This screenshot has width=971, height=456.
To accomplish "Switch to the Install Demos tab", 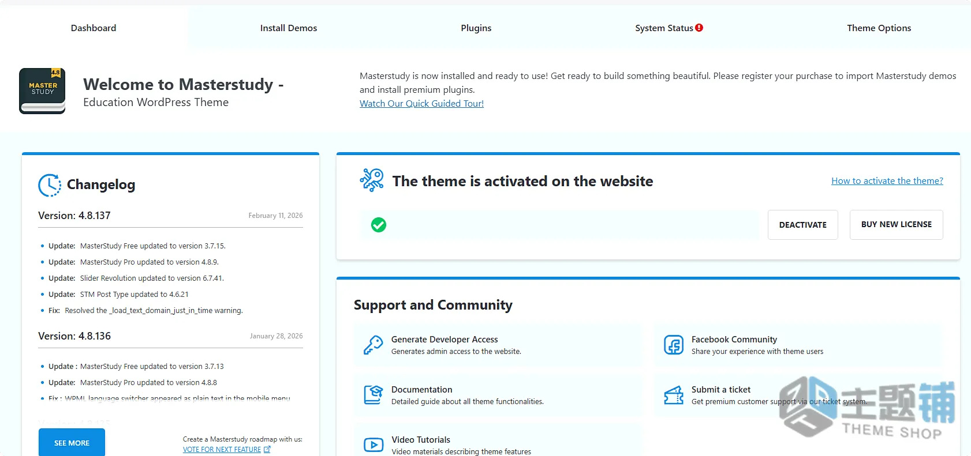I will 289,28.
